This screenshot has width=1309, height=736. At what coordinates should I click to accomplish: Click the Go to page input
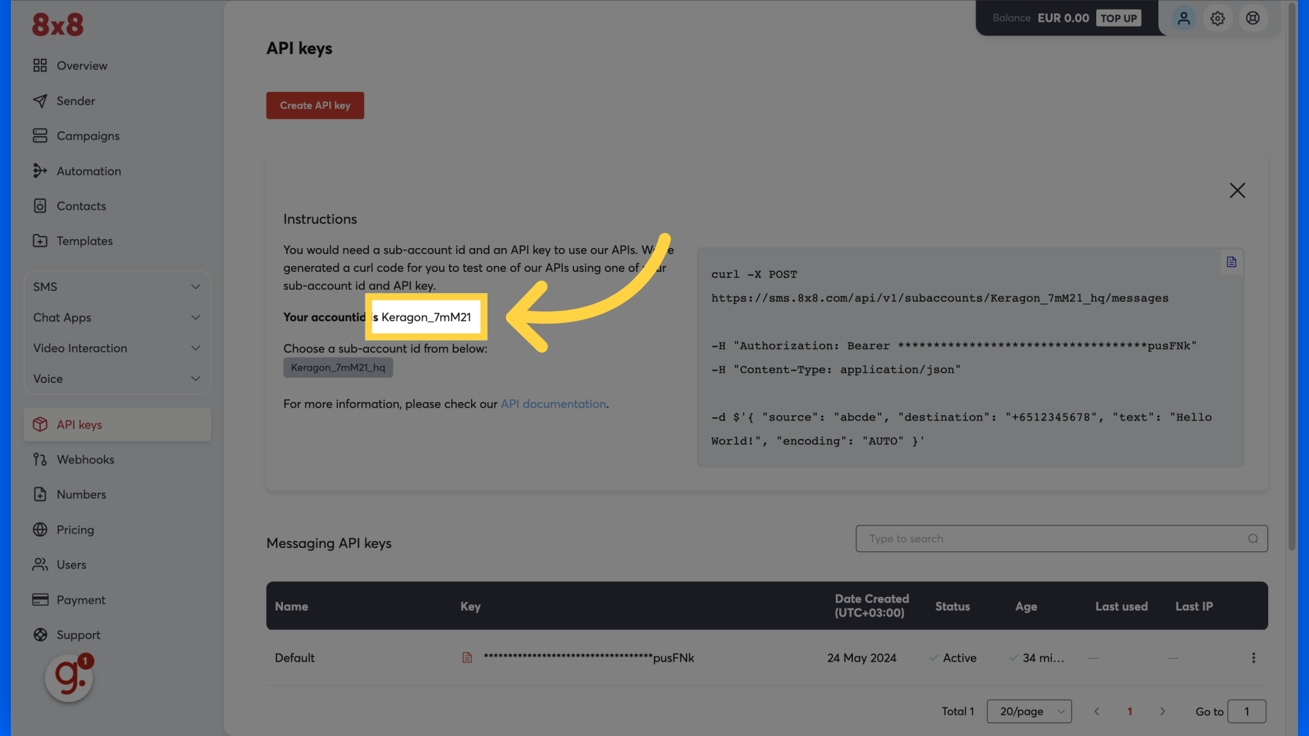click(1247, 711)
